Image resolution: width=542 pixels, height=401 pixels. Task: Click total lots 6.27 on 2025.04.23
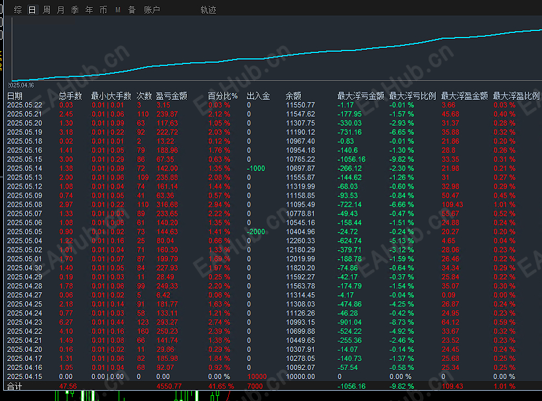66,322
